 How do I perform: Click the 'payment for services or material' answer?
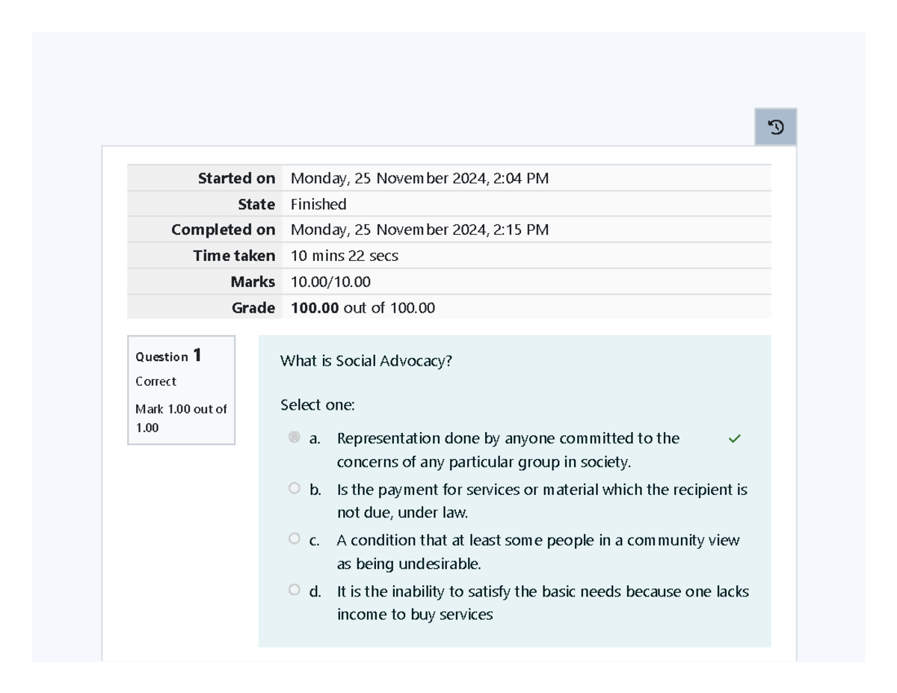(x=542, y=501)
